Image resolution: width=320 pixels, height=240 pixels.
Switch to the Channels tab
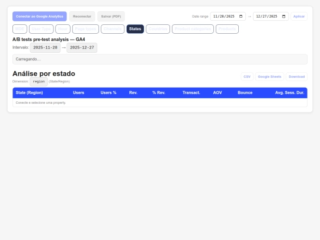tap(113, 29)
